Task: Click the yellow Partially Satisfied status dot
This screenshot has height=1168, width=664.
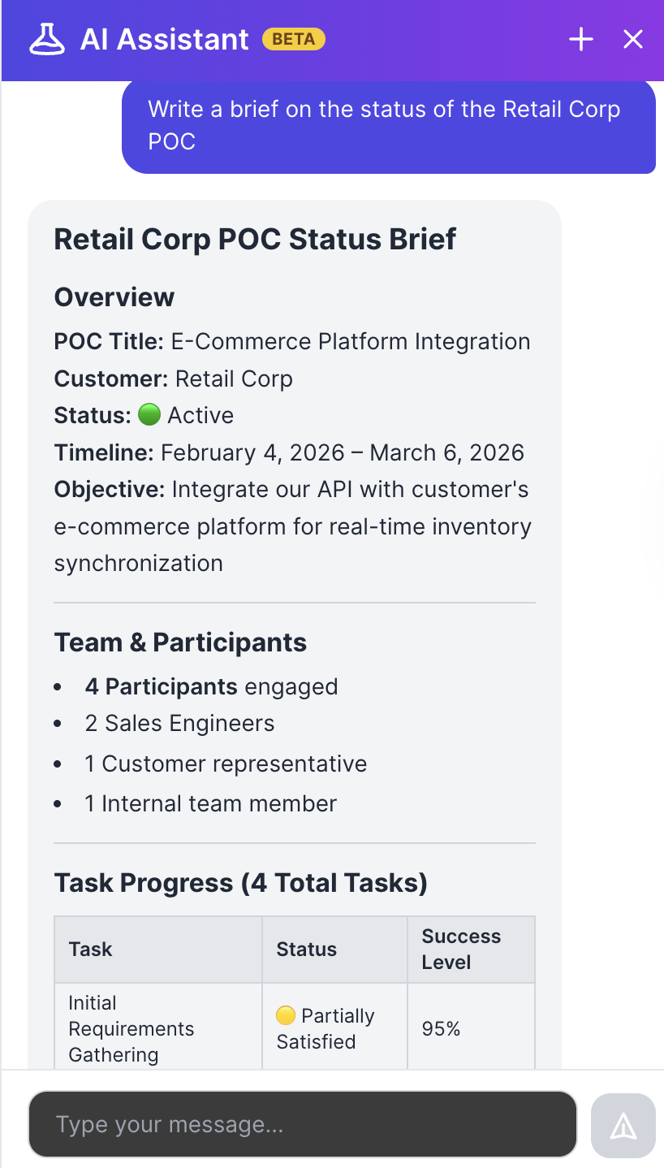Action: coord(286,1015)
